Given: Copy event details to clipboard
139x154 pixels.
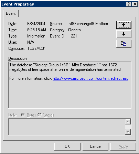Looking at the screenshot, I should tap(124, 44).
